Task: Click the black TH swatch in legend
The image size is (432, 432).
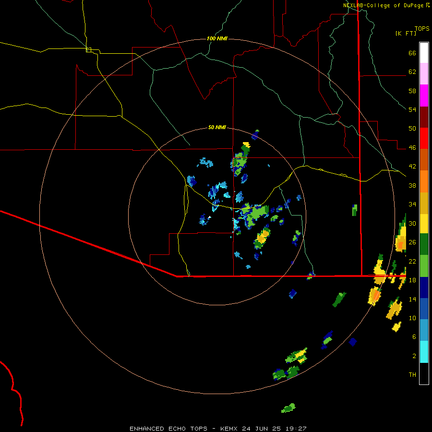Action: pyautogui.click(x=424, y=373)
